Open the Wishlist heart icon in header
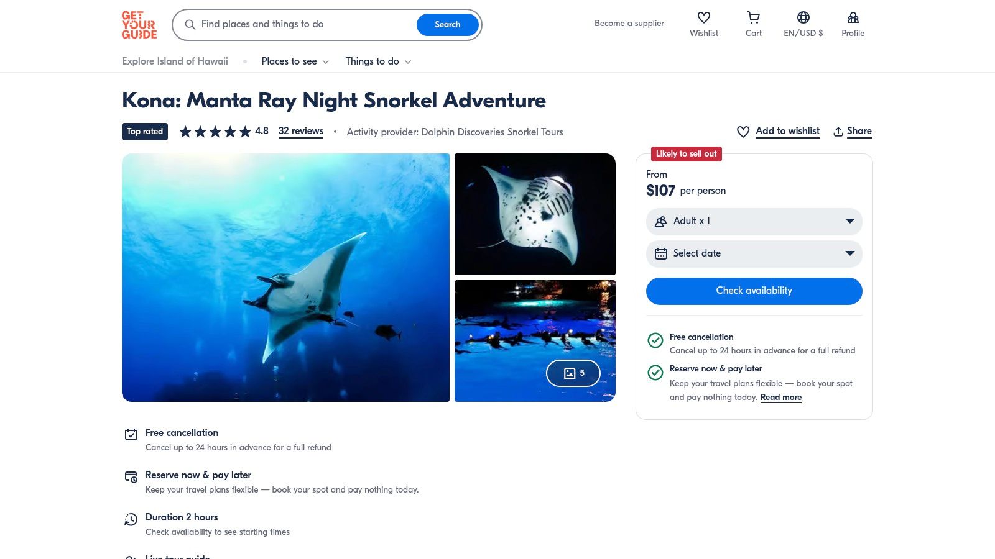The width and height of the screenshot is (995, 559). 703,18
